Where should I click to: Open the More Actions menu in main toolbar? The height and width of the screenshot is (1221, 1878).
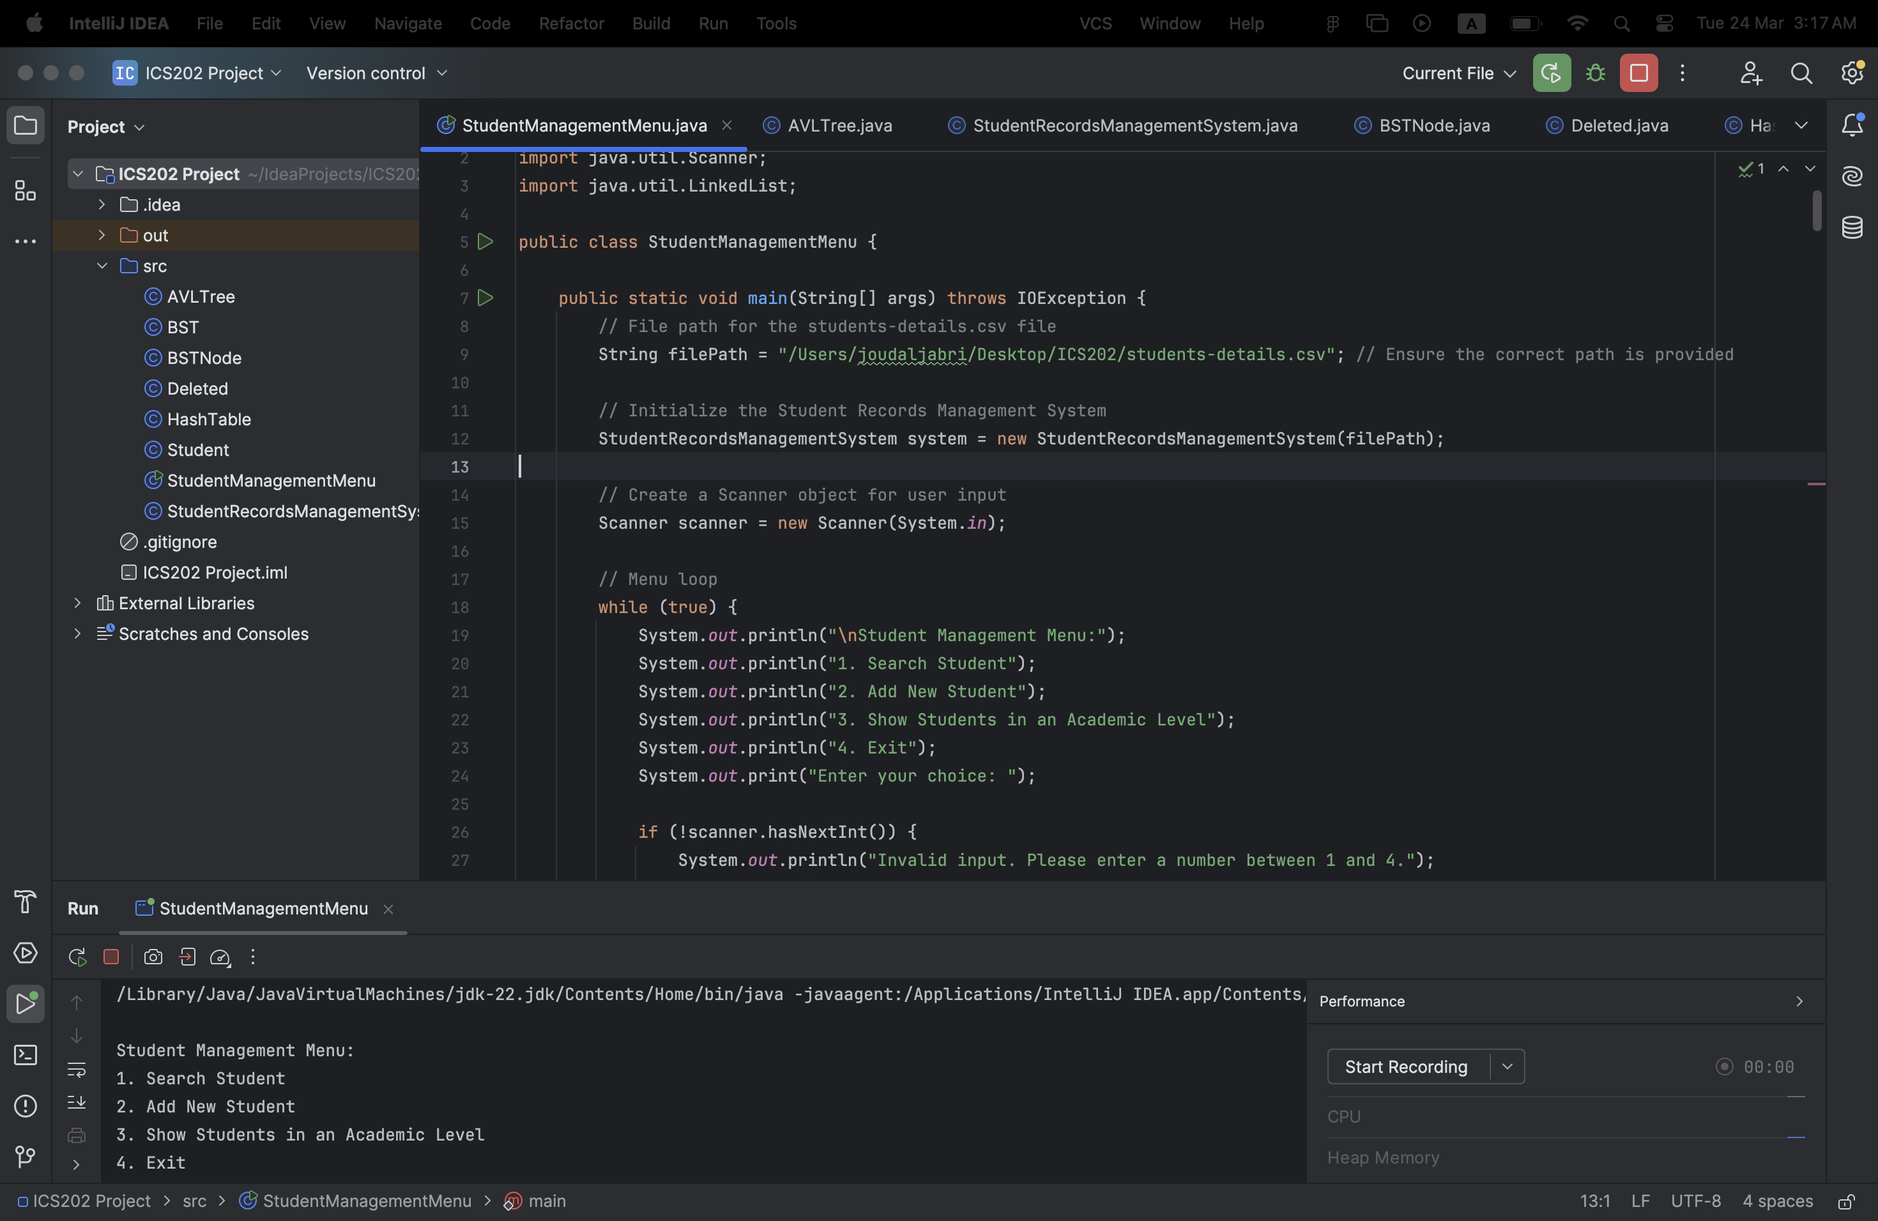click(1683, 73)
